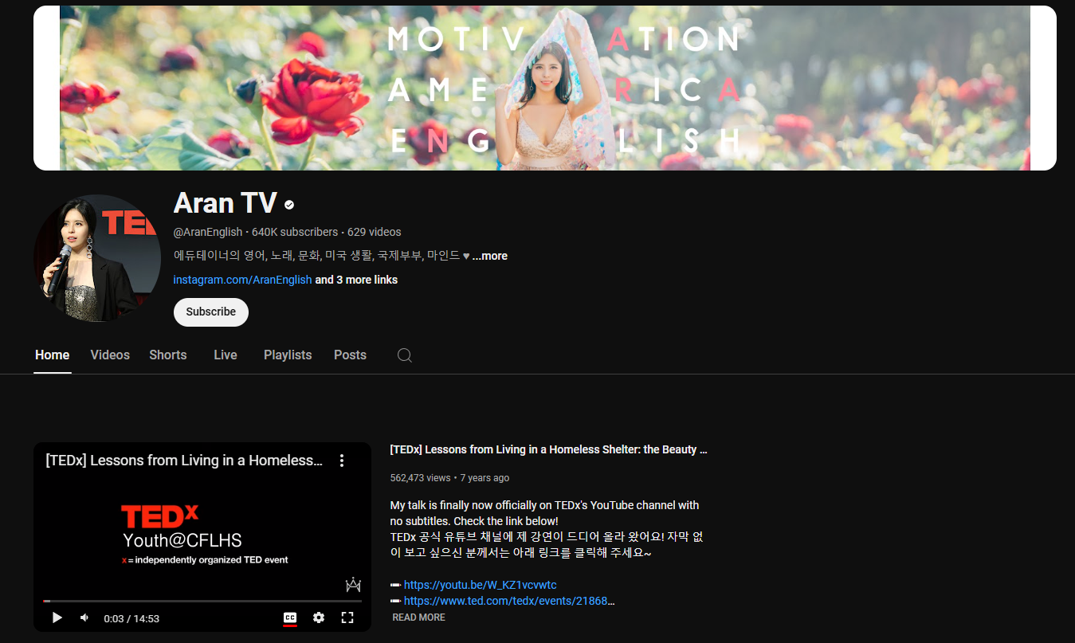Screen dimensions: 1075x643
Task: Click the video title overlay inside the player
Action: click(x=184, y=461)
